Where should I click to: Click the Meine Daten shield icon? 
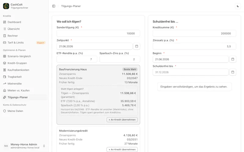(x=5, y=111)
